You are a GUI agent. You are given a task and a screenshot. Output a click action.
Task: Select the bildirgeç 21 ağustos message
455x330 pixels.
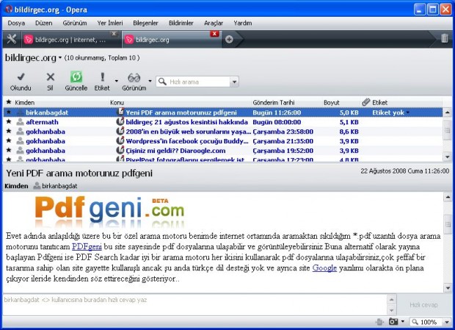pos(222,122)
